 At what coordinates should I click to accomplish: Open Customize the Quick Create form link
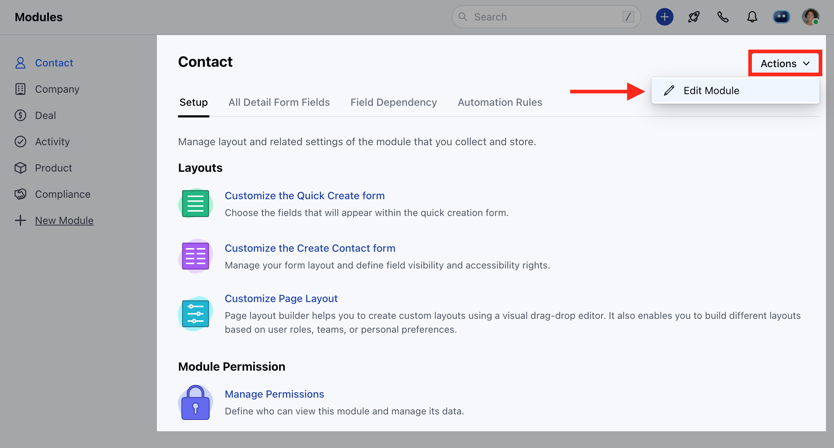[x=305, y=196]
